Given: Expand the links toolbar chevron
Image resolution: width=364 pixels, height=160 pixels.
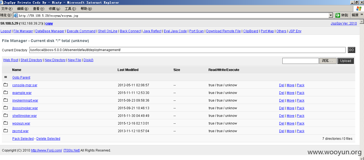Looking at the screenshot, I should 362,15.
